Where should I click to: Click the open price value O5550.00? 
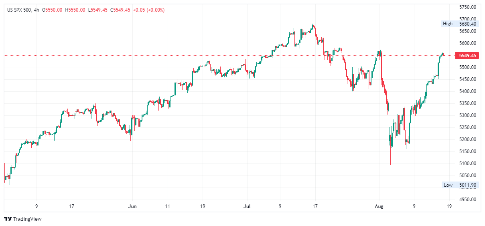point(52,10)
